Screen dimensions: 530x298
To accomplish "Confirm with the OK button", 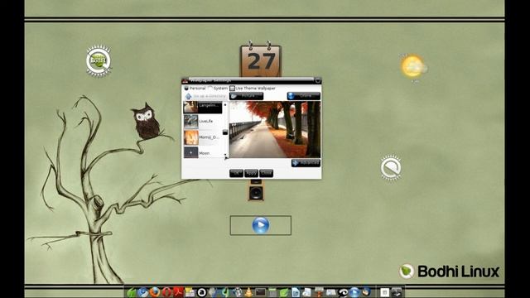I will pyautogui.click(x=236, y=173).
